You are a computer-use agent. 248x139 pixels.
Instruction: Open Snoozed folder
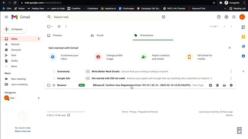[x=16, y=50]
